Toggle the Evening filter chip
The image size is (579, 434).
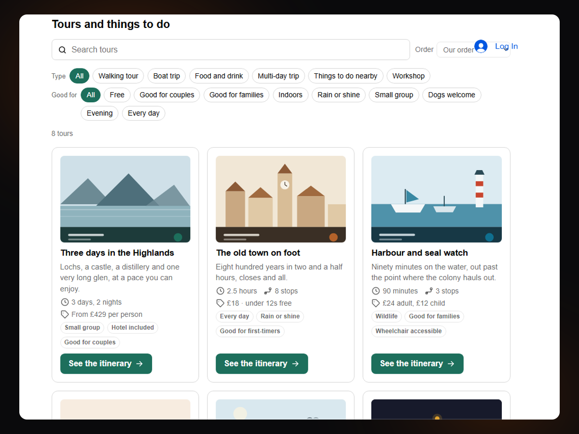(x=99, y=113)
